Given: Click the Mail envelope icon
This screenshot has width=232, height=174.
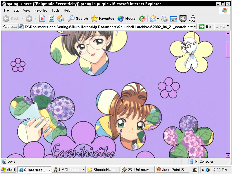Looking at the screenshot, I should [153, 19].
